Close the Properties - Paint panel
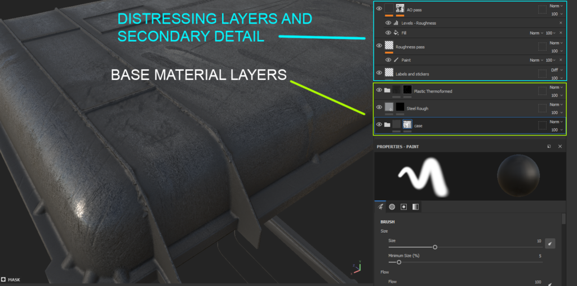The width and height of the screenshot is (577, 286). [560, 147]
